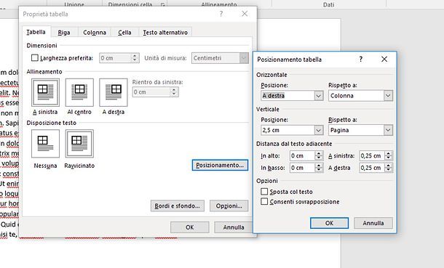Click 'In alto' distance input field
This screenshot has width=444, height=268.
302,155
